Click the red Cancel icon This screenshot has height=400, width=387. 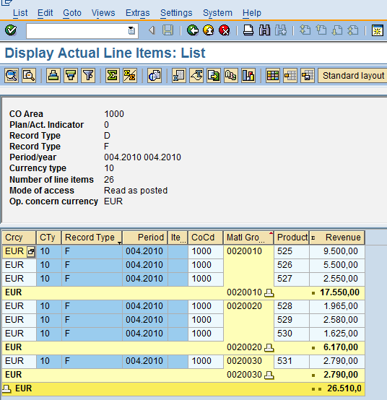click(225, 30)
